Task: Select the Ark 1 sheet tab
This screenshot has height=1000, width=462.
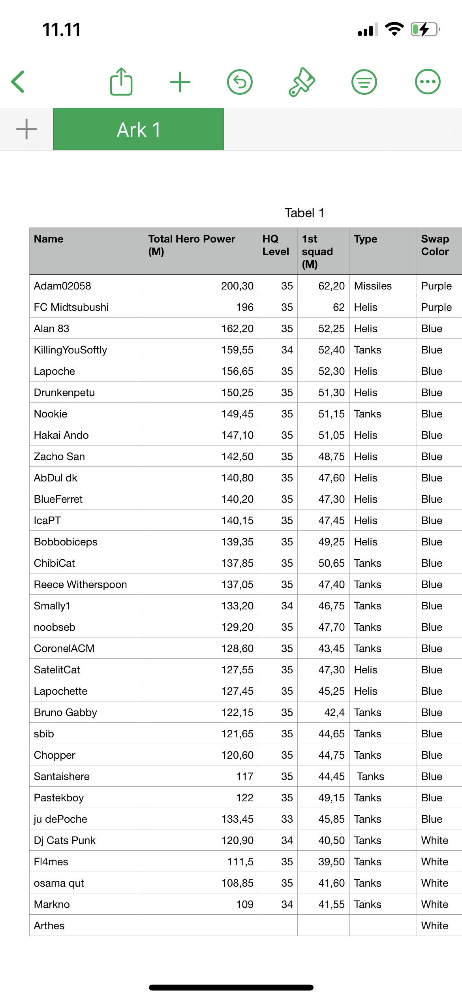Action: [139, 129]
